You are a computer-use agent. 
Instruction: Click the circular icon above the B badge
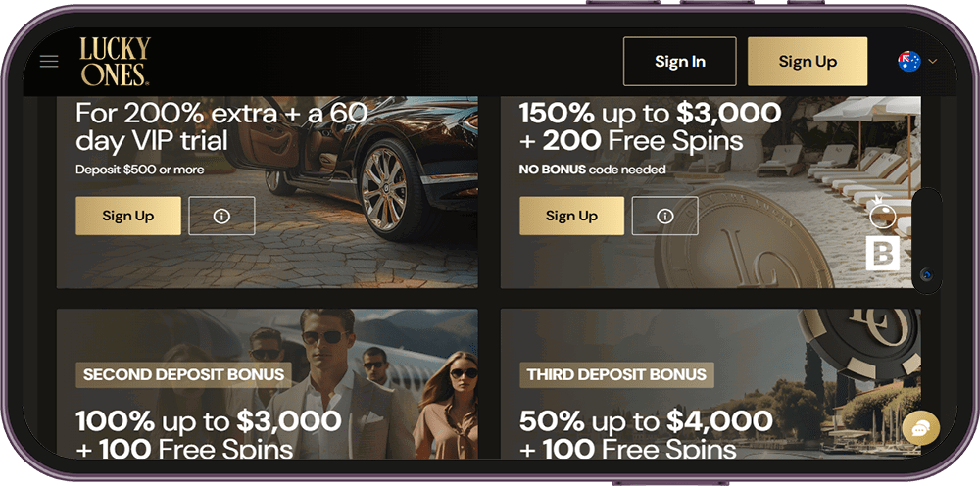[x=883, y=216]
